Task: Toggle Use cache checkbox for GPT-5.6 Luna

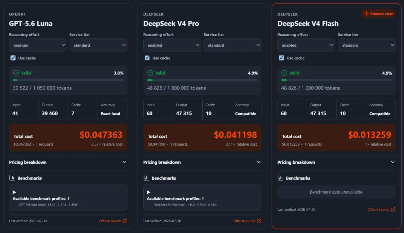Action: 13,58
